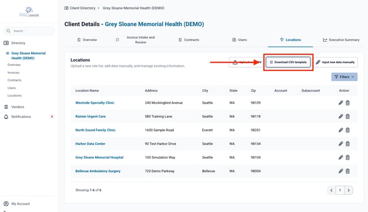Edit Rainier Urgent Care with pencil icon
The height and width of the screenshot is (212, 368).
click(x=341, y=116)
